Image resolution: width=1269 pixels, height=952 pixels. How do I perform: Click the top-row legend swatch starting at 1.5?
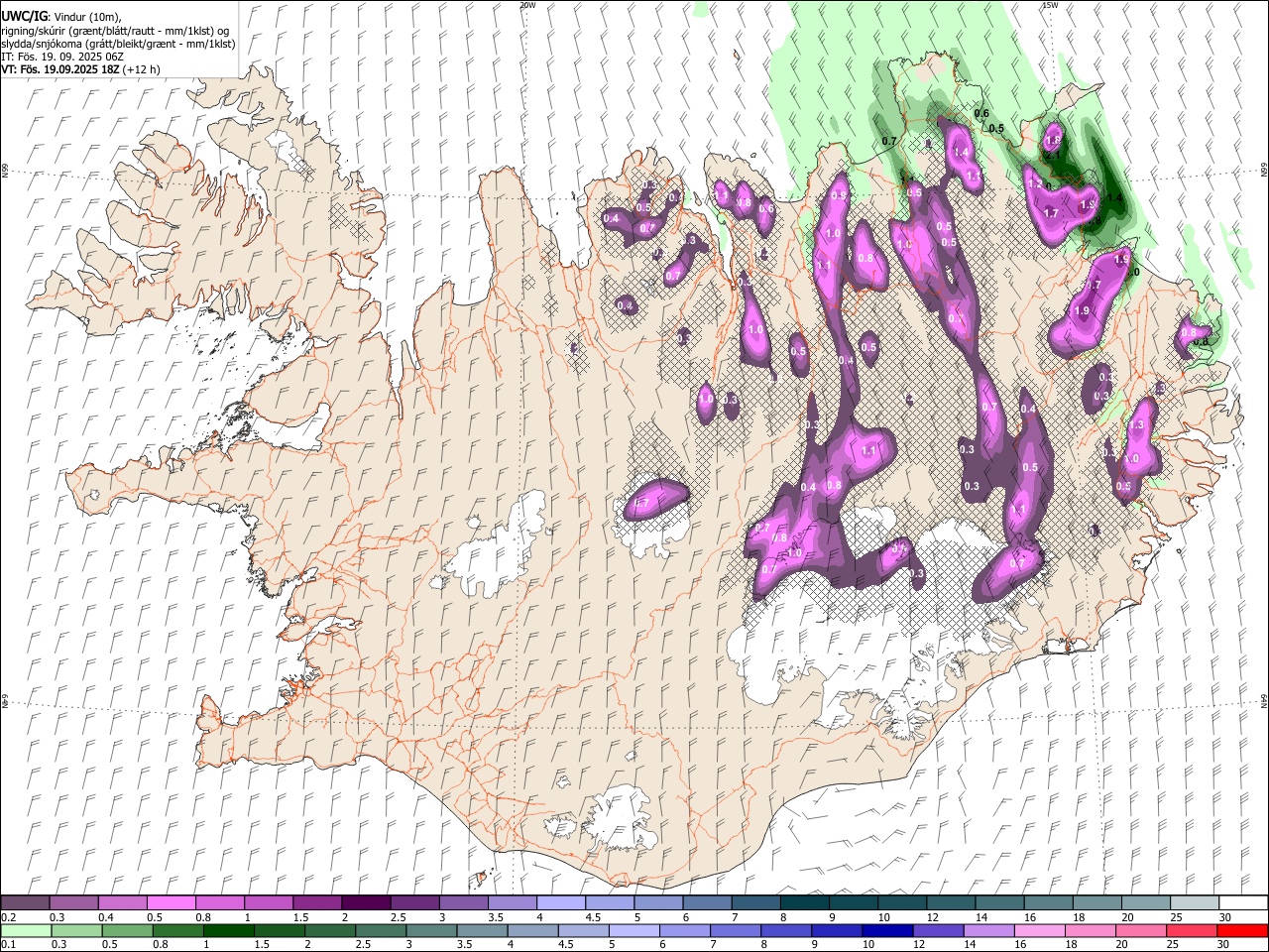pos(317,902)
